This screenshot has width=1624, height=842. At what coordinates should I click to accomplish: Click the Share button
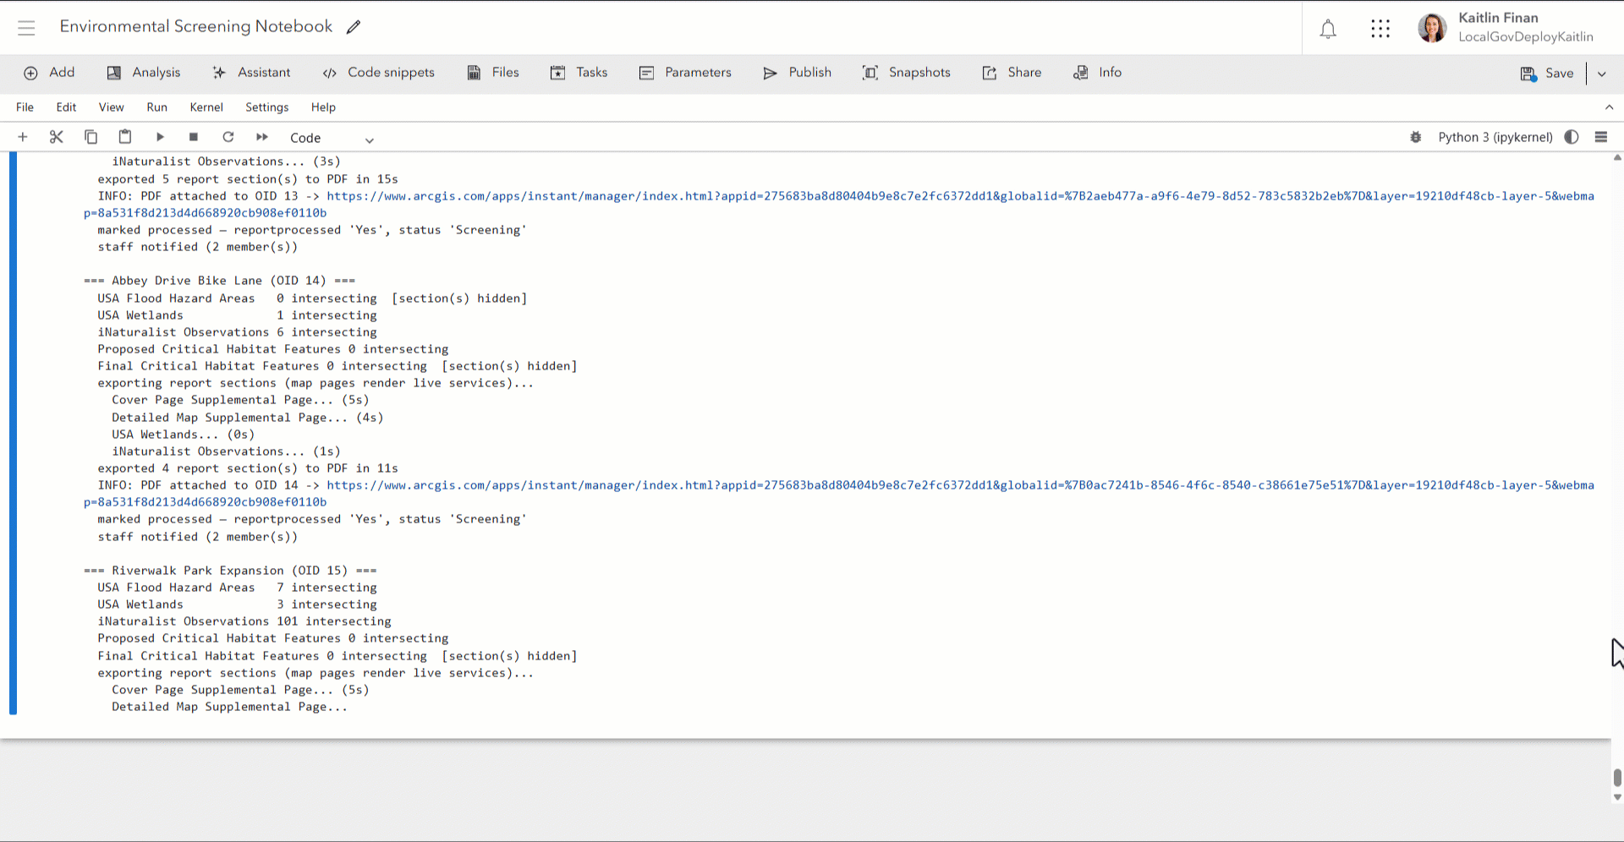tap(1012, 73)
